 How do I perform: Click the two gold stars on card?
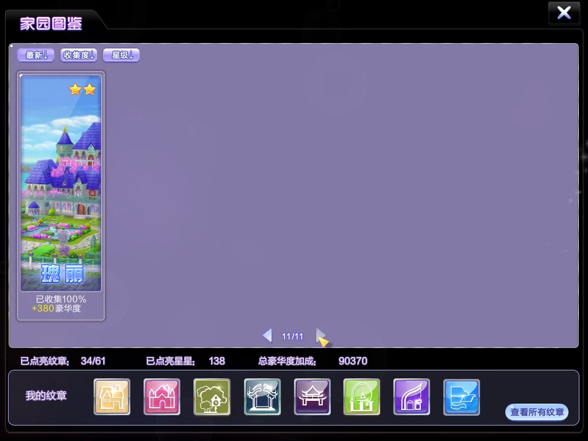pyautogui.click(x=83, y=89)
